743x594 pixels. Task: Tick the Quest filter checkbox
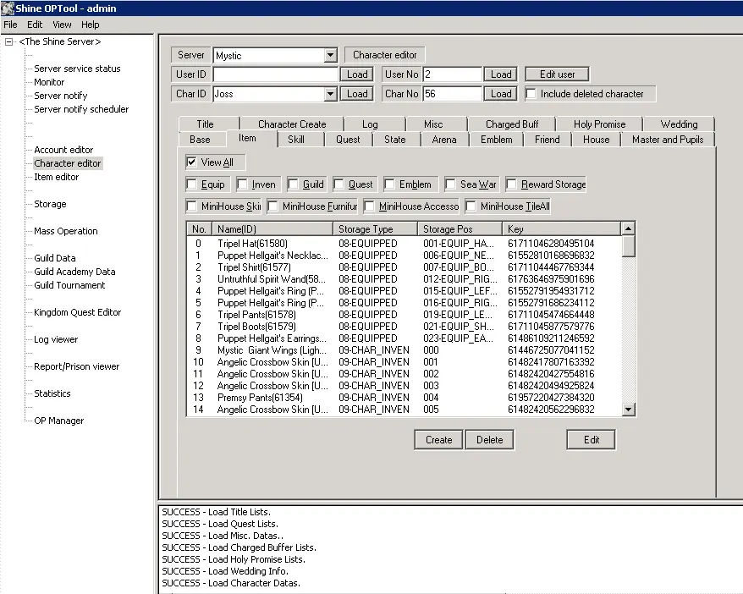338,184
